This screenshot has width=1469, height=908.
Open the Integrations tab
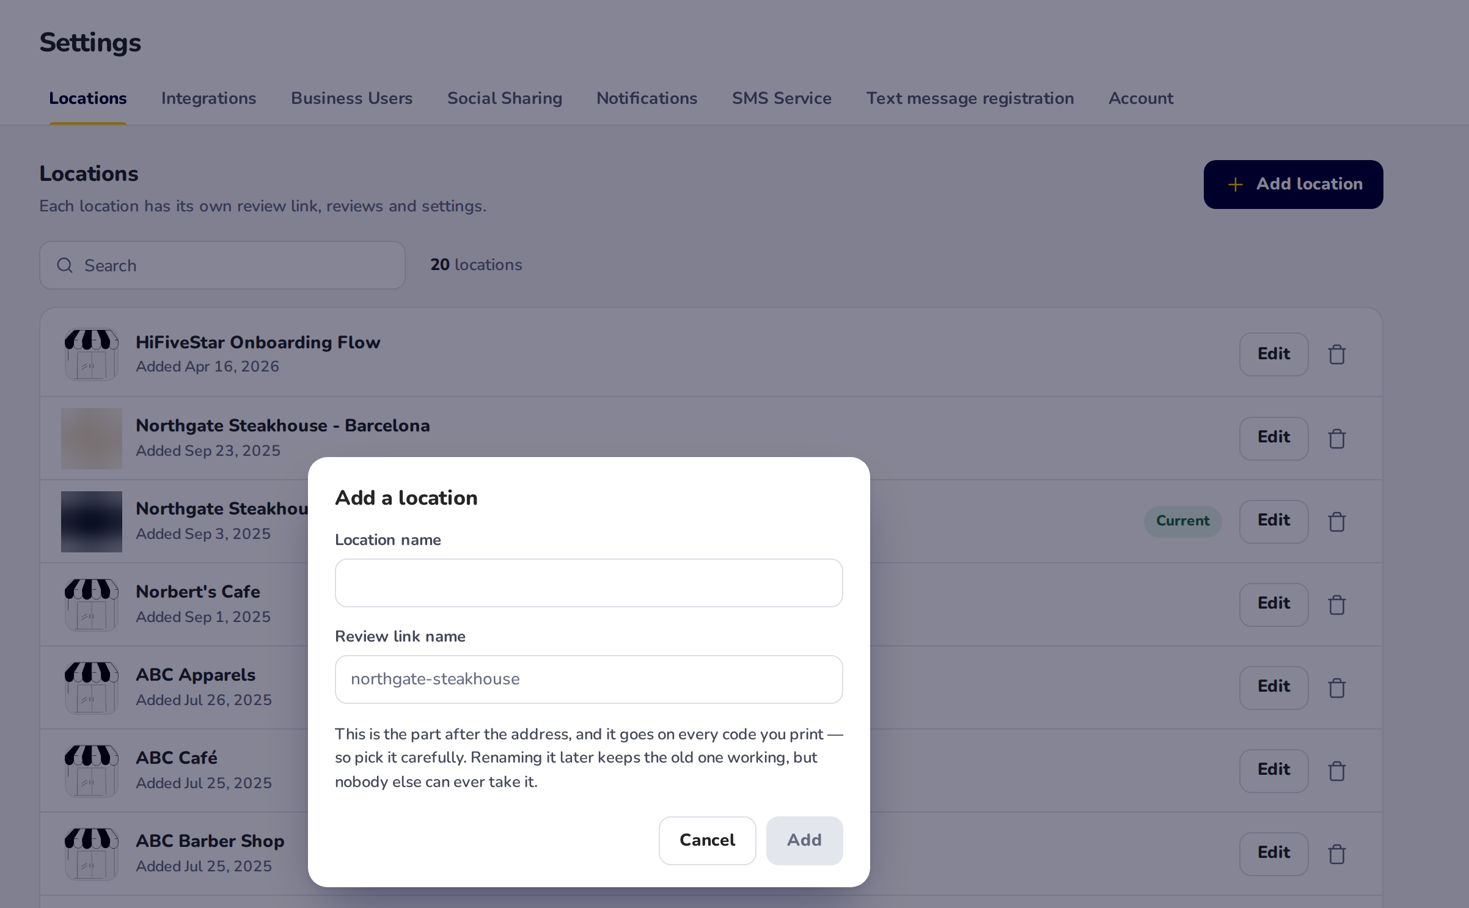click(x=209, y=98)
